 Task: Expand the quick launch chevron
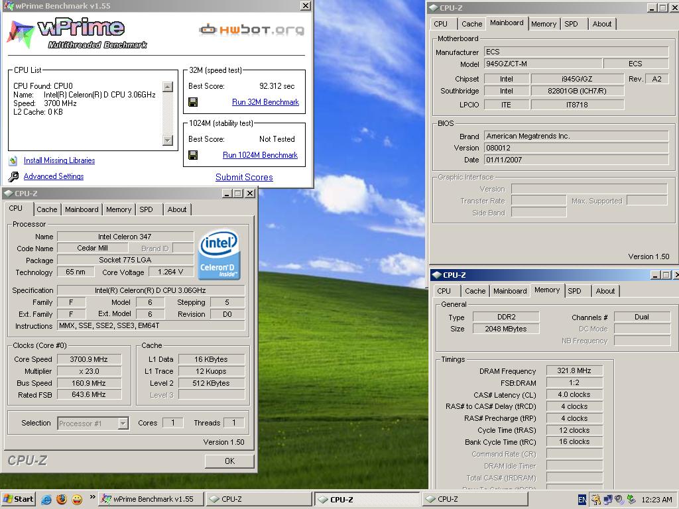click(x=92, y=497)
